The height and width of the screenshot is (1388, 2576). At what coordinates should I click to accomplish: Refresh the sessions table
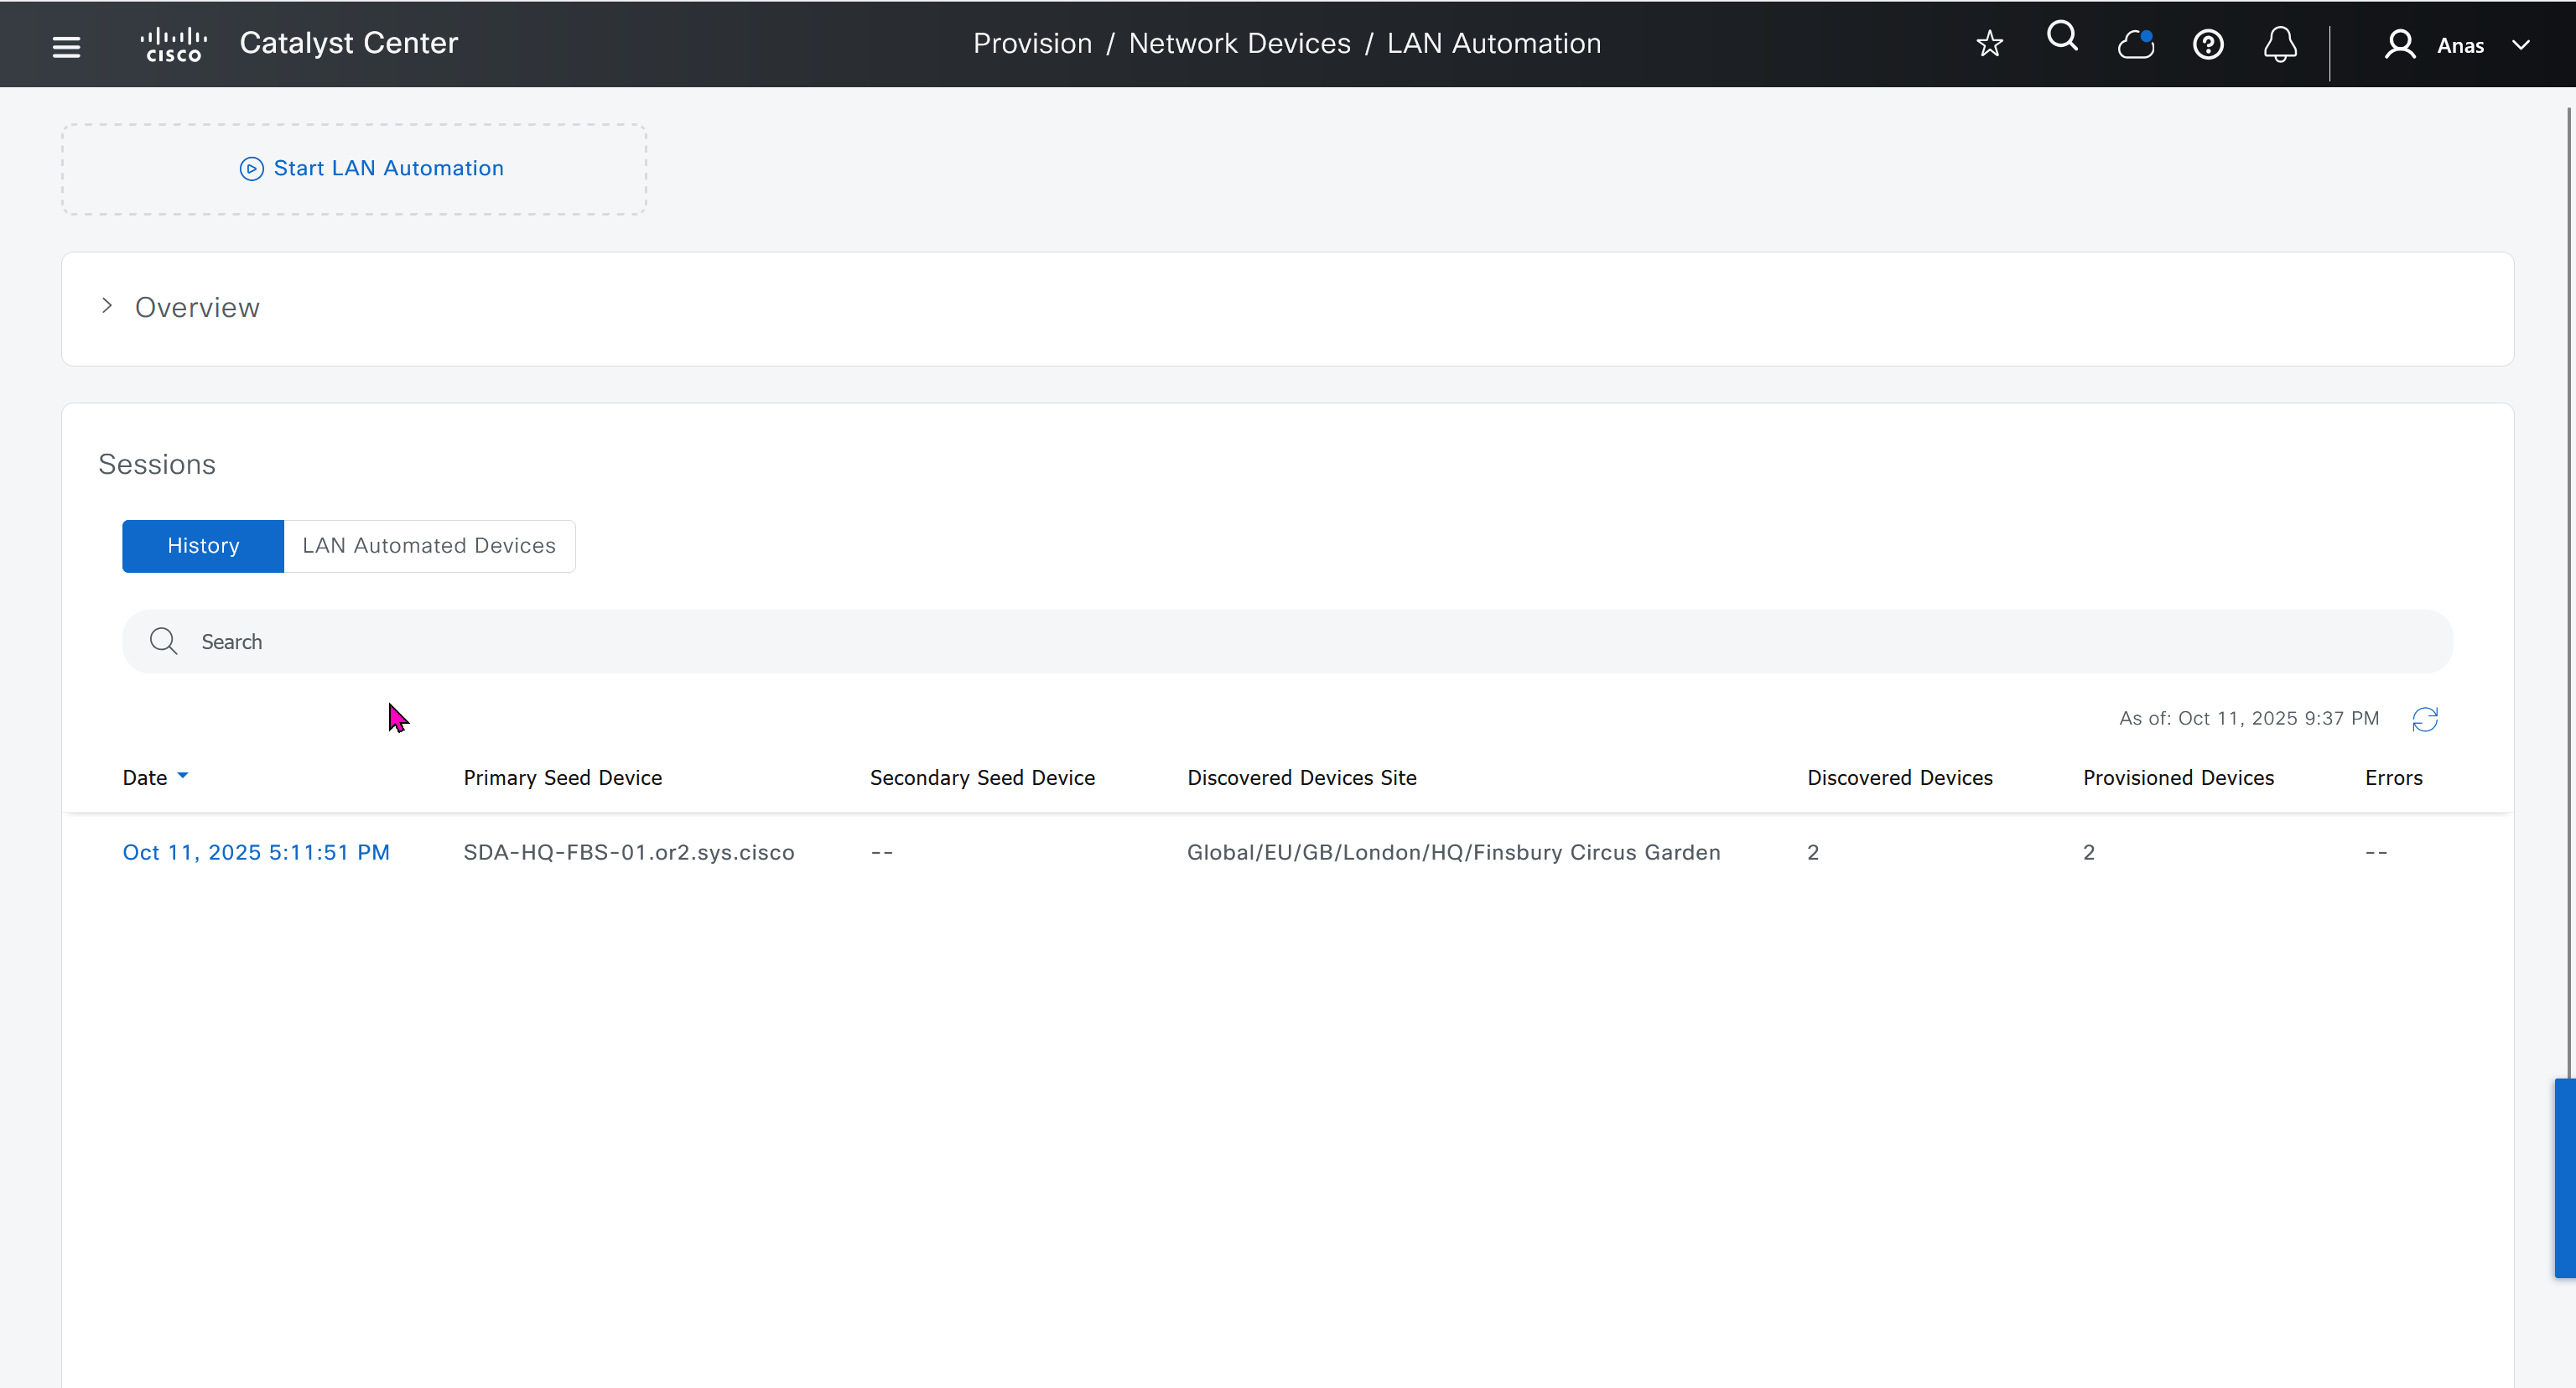2425,719
